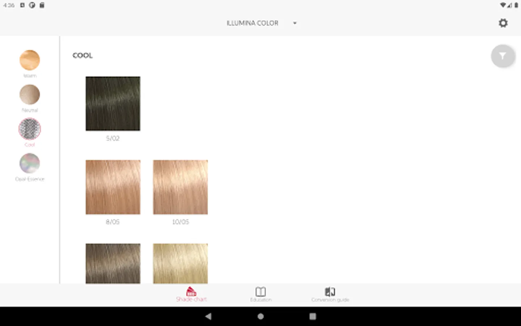
Task: Tap the Android home button
Action: 260,316
